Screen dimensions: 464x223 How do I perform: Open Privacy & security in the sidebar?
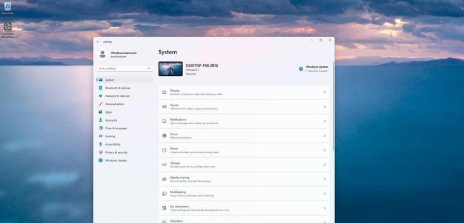tap(125, 152)
